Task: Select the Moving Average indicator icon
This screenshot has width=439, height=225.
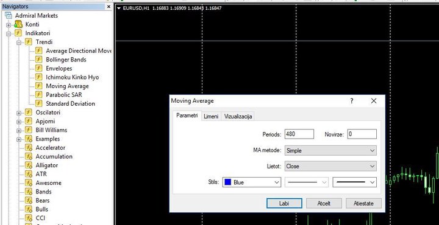Action: coord(38,86)
